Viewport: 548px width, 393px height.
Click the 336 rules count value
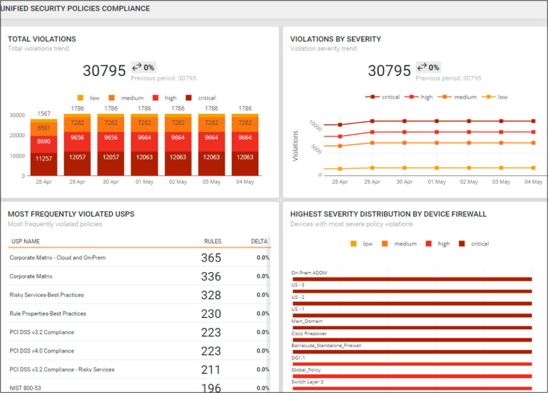(x=211, y=277)
